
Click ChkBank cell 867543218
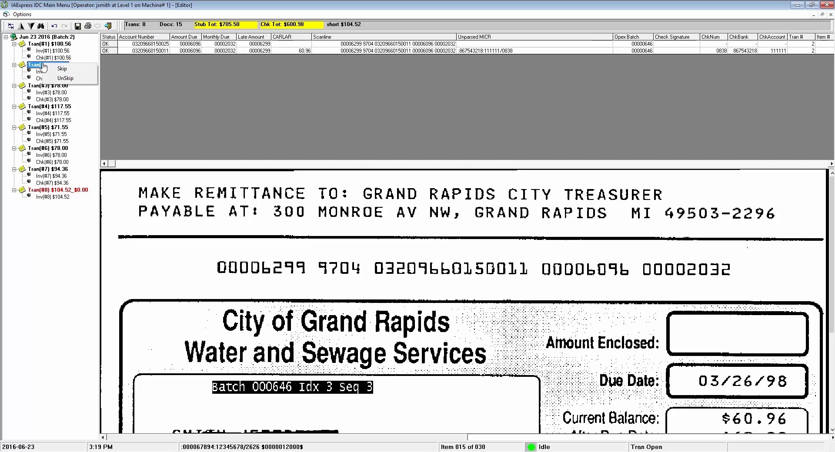(743, 51)
